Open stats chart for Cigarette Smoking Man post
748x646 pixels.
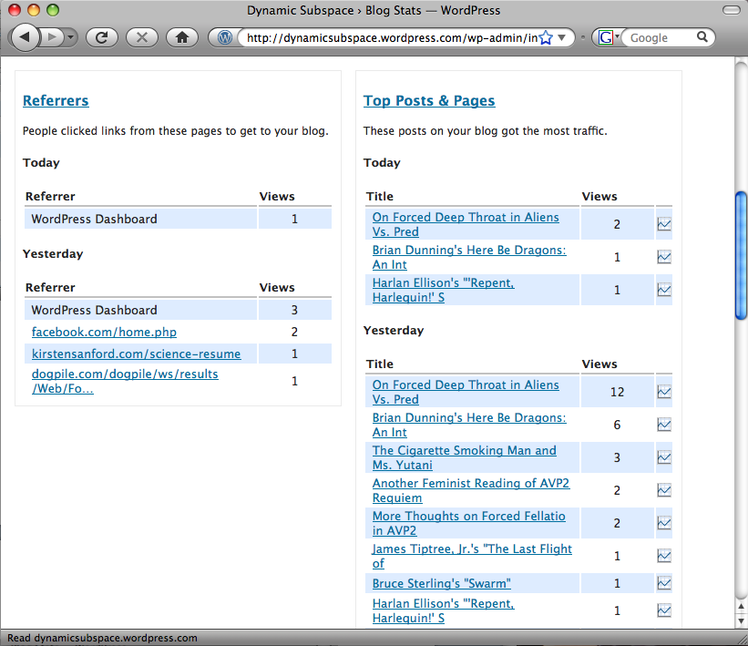click(664, 457)
